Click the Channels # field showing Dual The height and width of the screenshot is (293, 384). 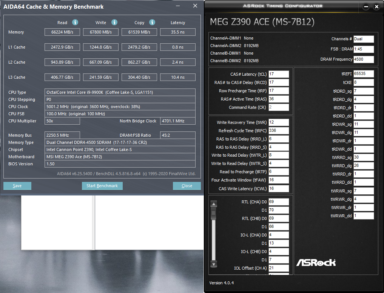tap(364, 39)
